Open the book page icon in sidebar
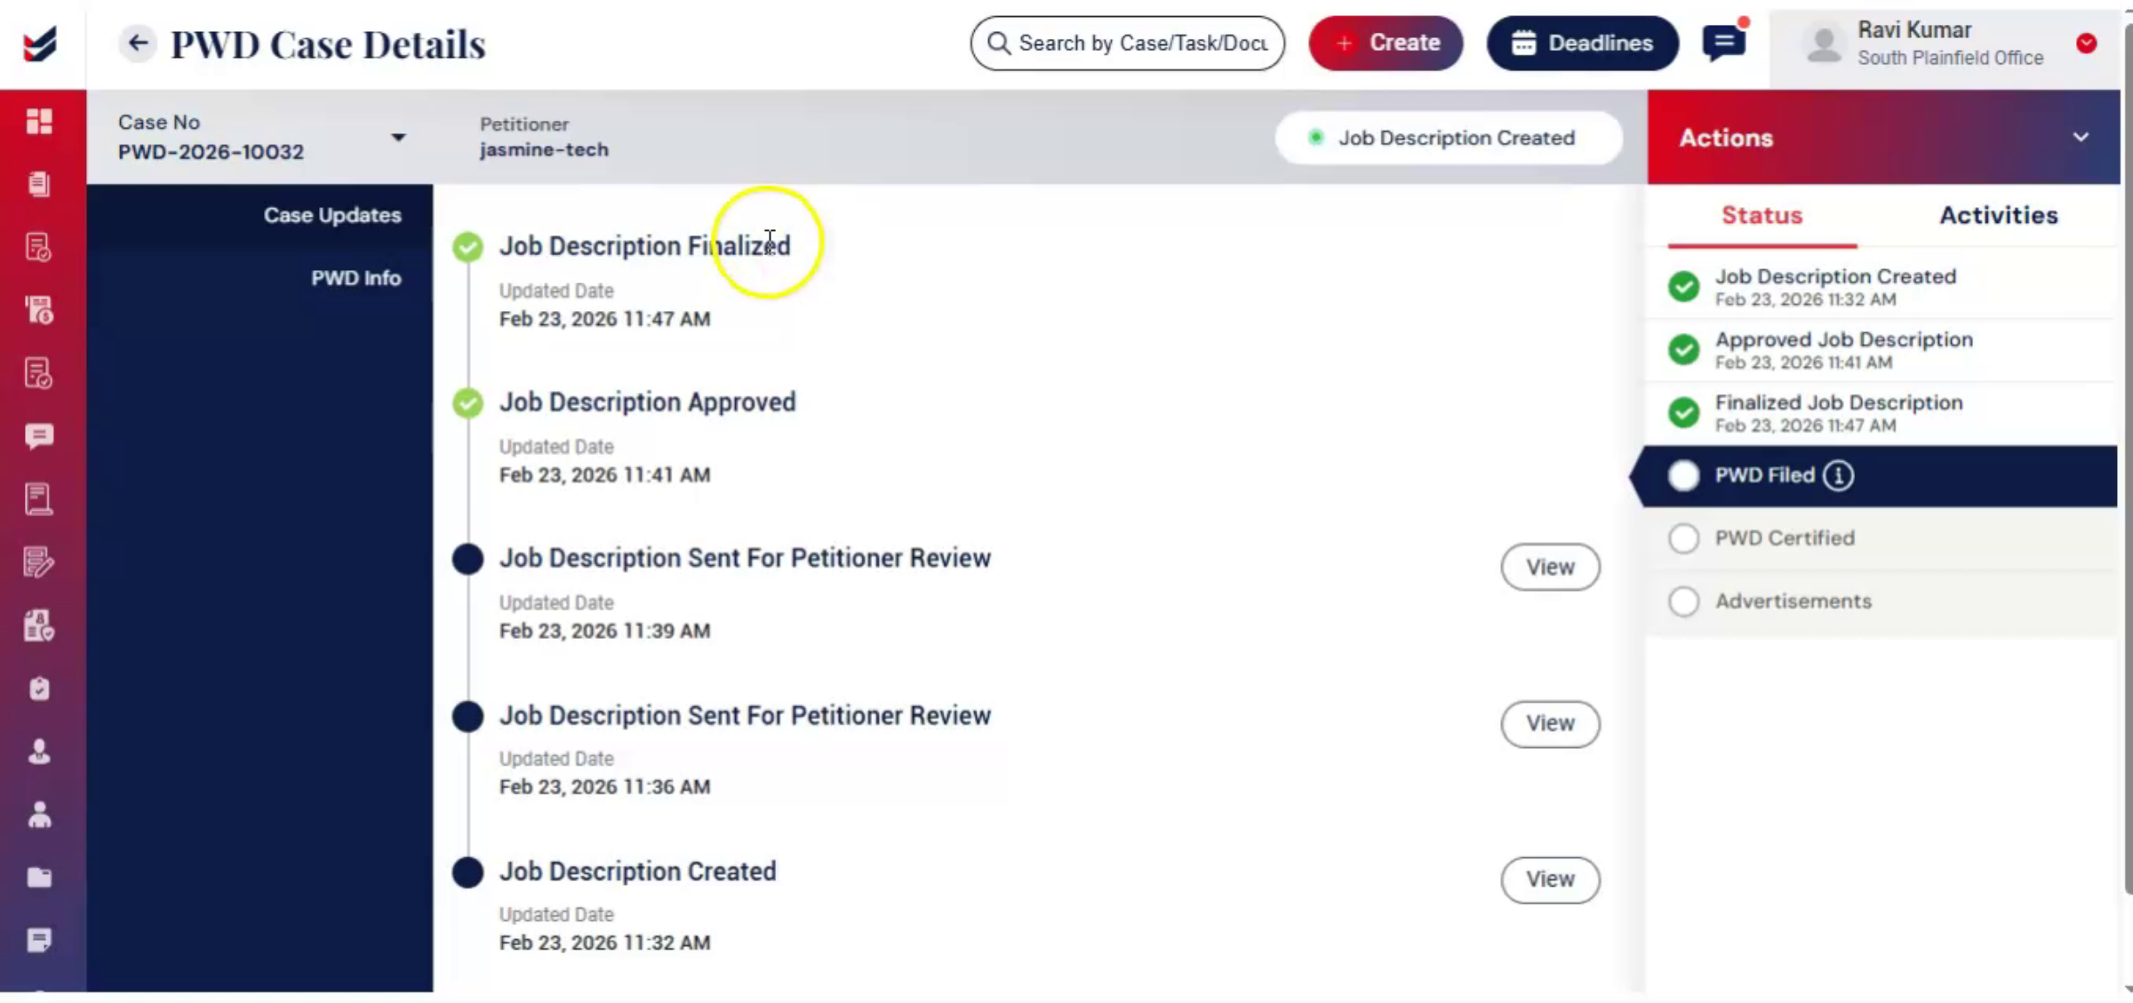Viewport: 2133px width, 1003px height. 39,499
